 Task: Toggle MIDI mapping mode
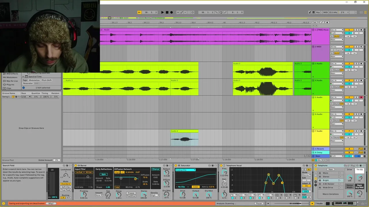tap(325, 12)
